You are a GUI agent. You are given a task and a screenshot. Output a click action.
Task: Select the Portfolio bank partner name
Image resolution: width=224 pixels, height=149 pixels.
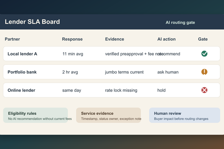click(x=22, y=72)
